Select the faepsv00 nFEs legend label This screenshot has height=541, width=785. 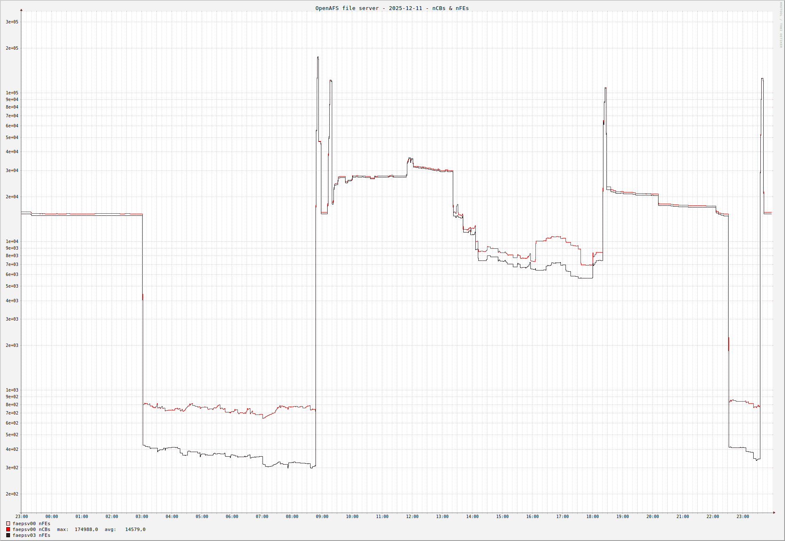[x=31, y=523]
